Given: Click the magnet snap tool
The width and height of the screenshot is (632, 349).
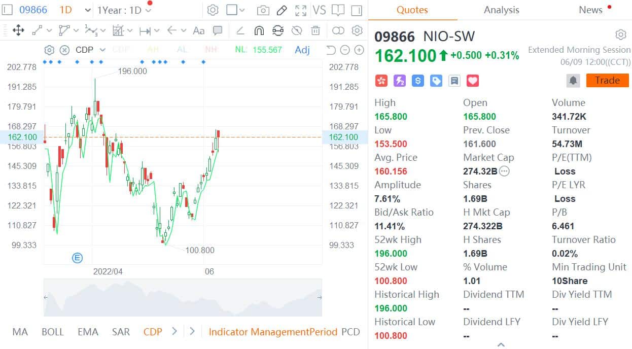Looking at the screenshot, I should tap(259, 30).
